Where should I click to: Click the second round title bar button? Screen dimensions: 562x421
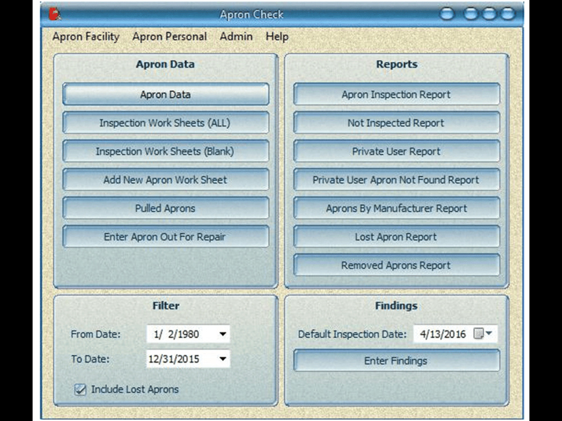tap(470, 14)
